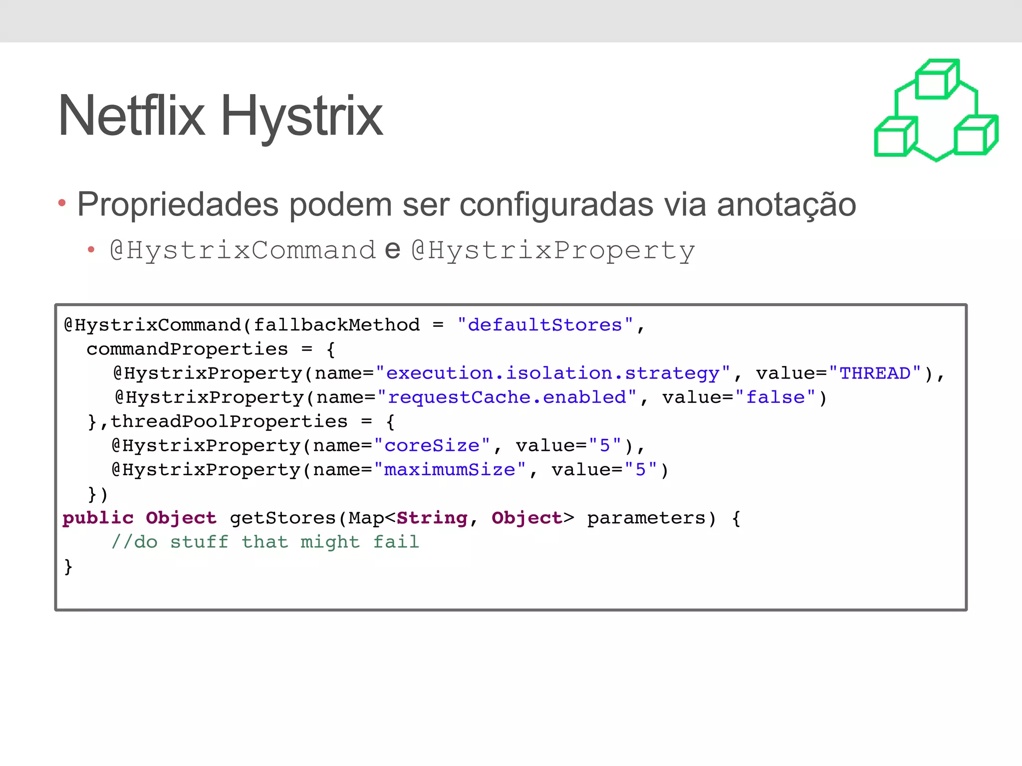Click the "requestCache.enabled" string
This screenshot has width=1022, height=766.
[x=507, y=397]
